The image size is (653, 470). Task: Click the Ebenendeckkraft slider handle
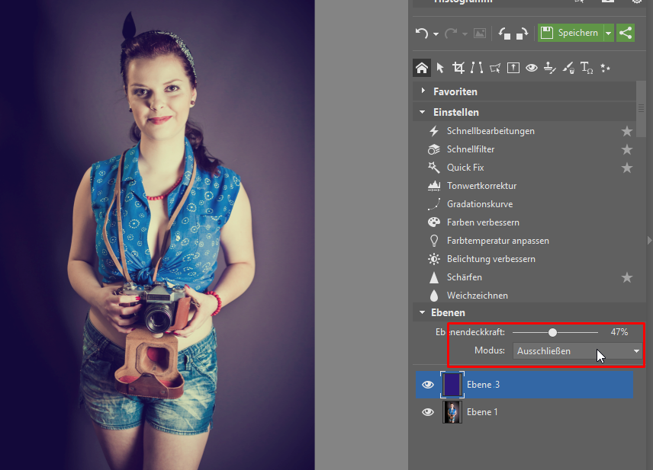coord(552,332)
